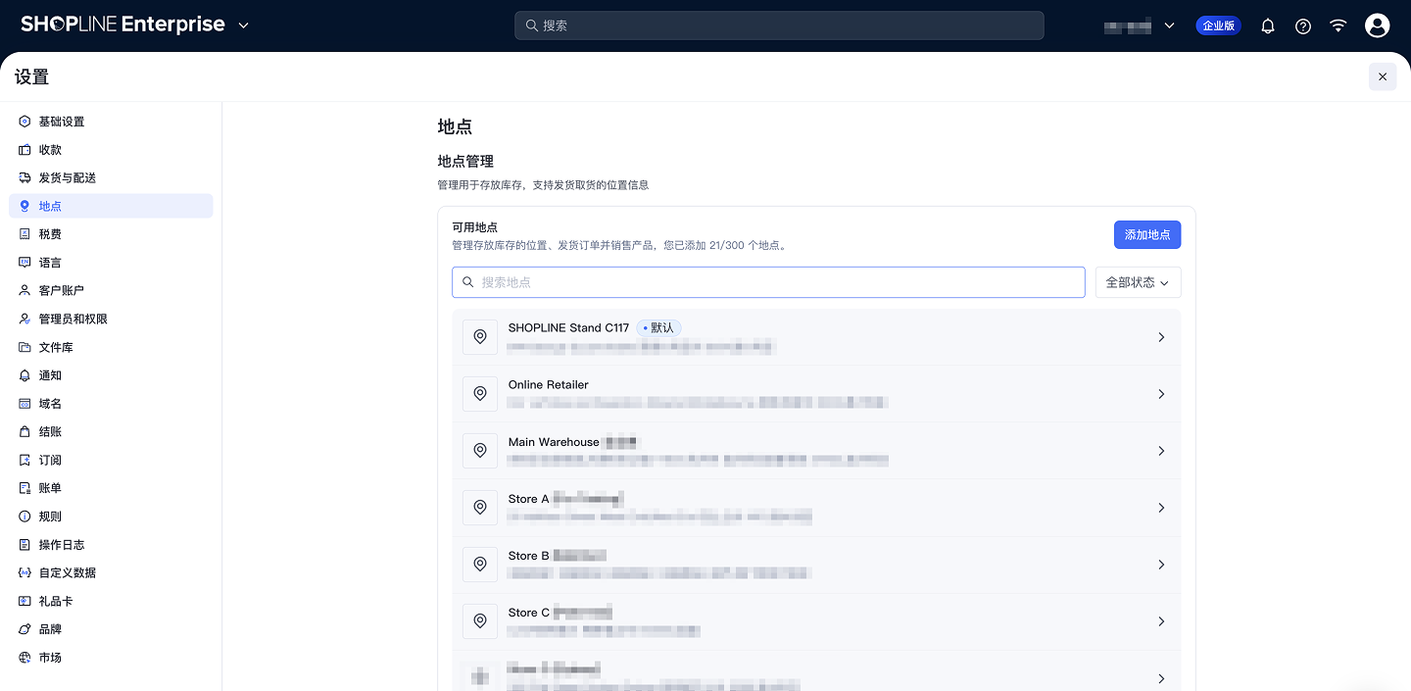The image size is (1411, 691).
Task: Go to 域名 domain settings
Action: click(111, 404)
